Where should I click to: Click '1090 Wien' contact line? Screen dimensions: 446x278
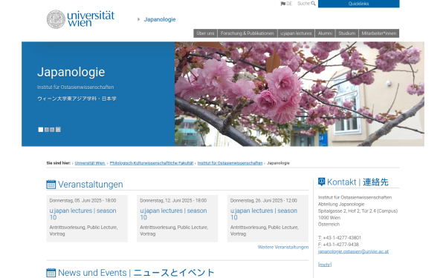329,218
